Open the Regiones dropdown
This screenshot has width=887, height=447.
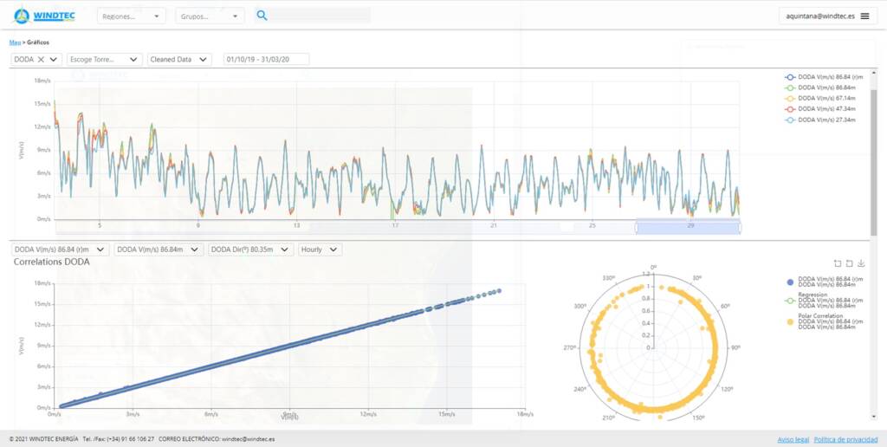coord(131,16)
